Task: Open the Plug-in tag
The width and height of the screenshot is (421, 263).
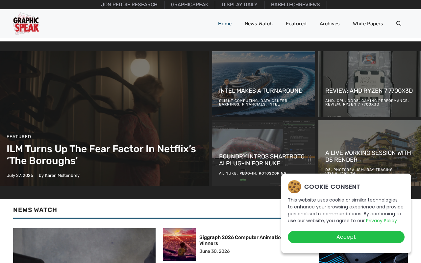Action: point(248,174)
